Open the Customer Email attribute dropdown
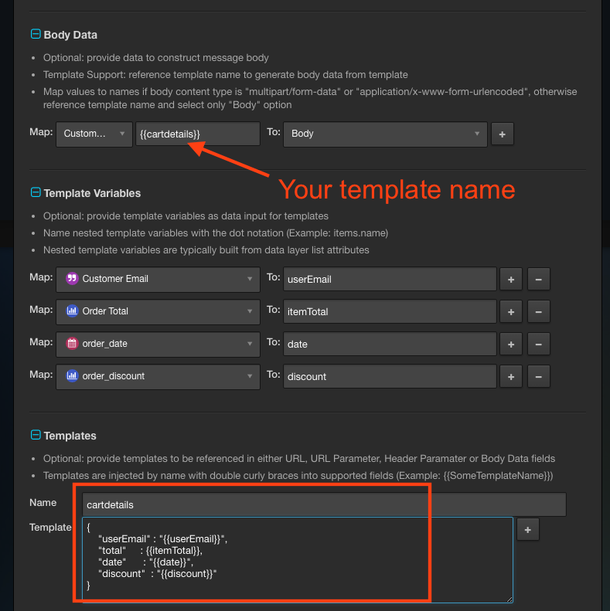Screen dimensions: 610x611 158,279
